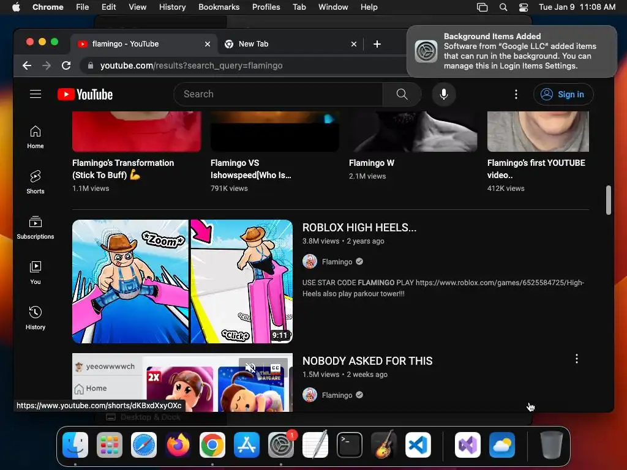Launch Safari from the Dock
Viewport: 627px width, 470px height.
click(x=144, y=445)
